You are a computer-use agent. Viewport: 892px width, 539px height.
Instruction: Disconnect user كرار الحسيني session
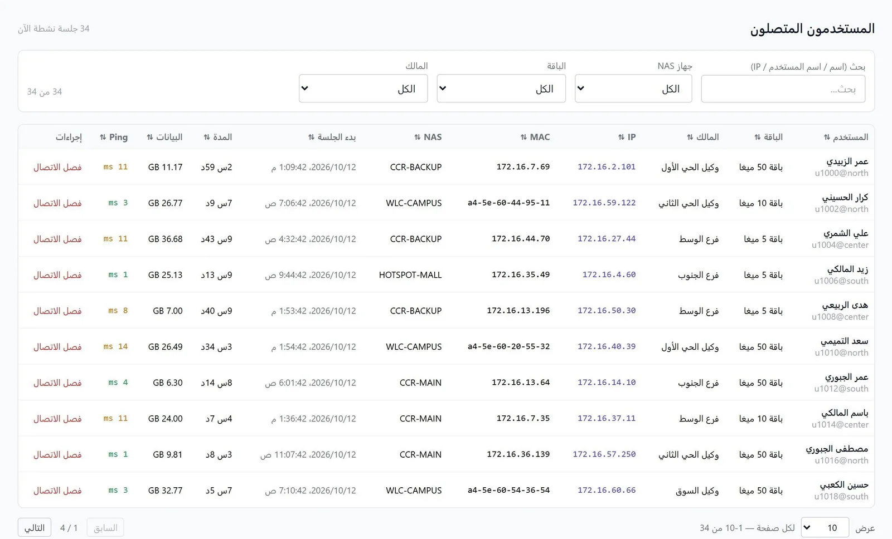[57, 203]
